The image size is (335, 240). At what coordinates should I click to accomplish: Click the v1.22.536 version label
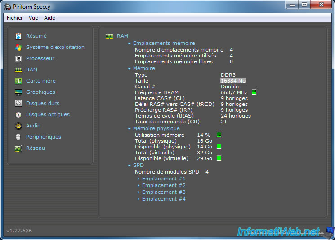pos(19,231)
